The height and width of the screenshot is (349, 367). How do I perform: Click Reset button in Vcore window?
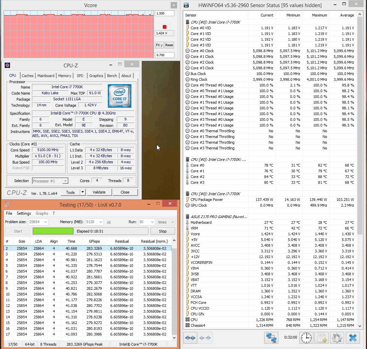point(169,45)
